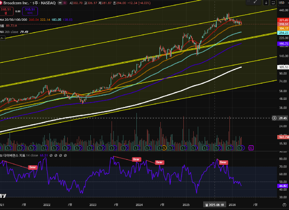Image resolution: width=289 pixels, height=210 pixels.
Task: Click the orange 304.17 price label
Action: click(283, 28)
